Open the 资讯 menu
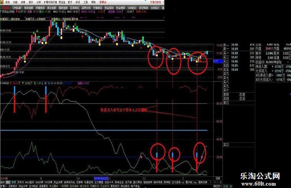This screenshot has height=188, width=291. pyautogui.click(x=78, y=2)
